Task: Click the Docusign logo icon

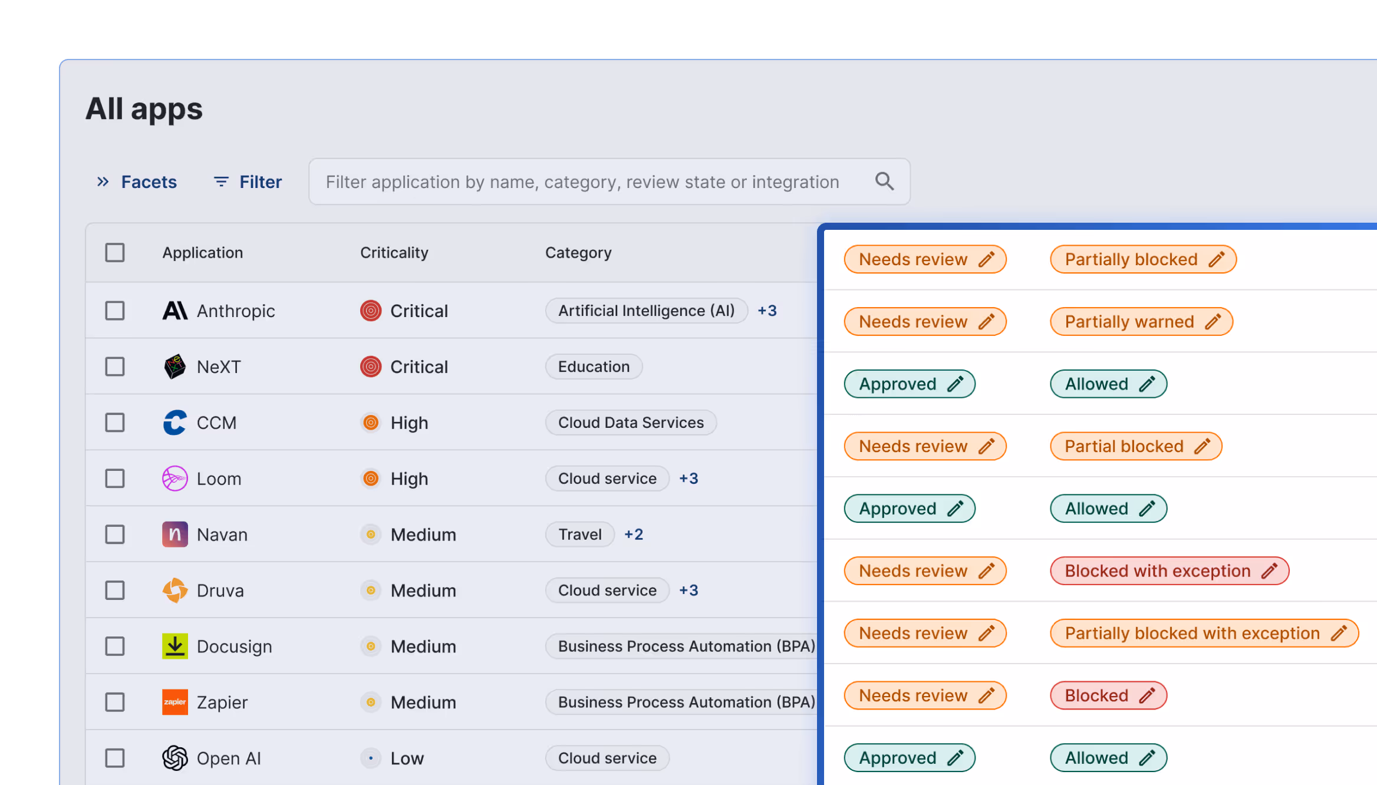Action: [175, 647]
